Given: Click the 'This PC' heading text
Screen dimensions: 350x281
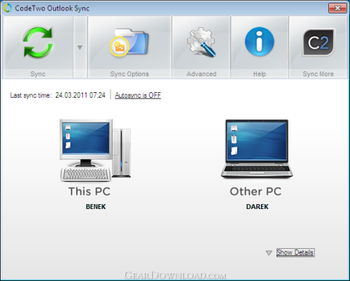Looking at the screenshot, I should point(90,192).
